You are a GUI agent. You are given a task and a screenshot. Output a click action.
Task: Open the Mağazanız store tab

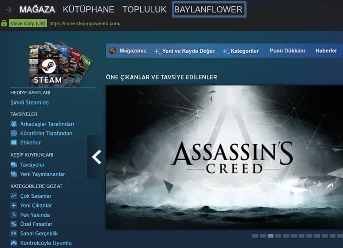point(133,51)
